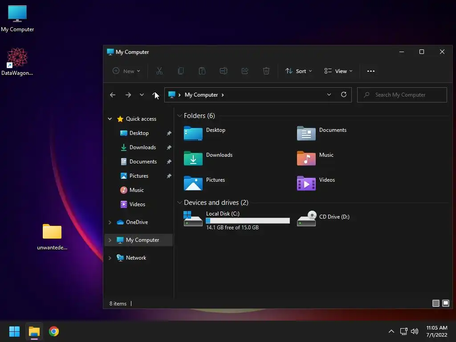Select Downloads under Quick access
This screenshot has height=342, width=456.
(x=142, y=147)
